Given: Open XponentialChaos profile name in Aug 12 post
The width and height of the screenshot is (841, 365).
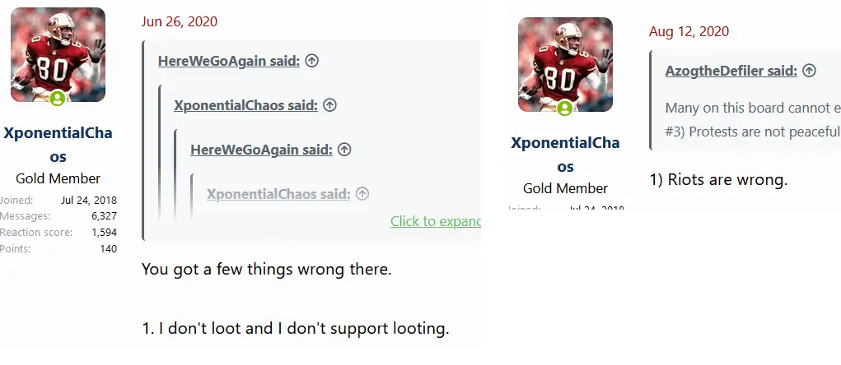Looking at the screenshot, I should tap(565, 154).
